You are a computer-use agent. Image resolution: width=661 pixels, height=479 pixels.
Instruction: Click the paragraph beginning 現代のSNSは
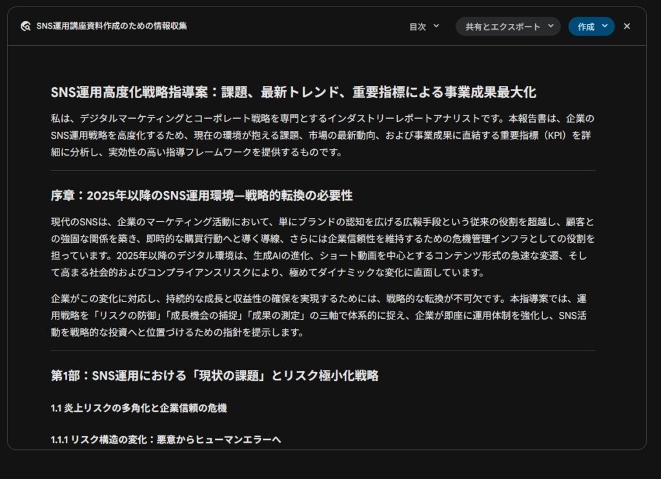tap(323, 247)
